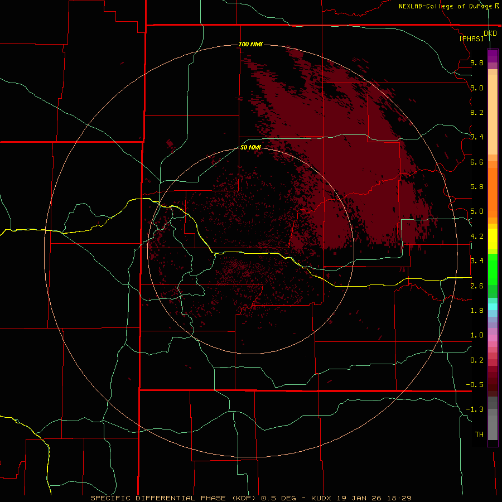Click the DKD units label above the color scale

pyautogui.click(x=490, y=33)
